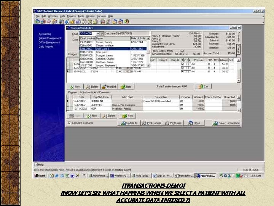Open the Reports menu
Screen dimensions: 274x206
point(71,16)
